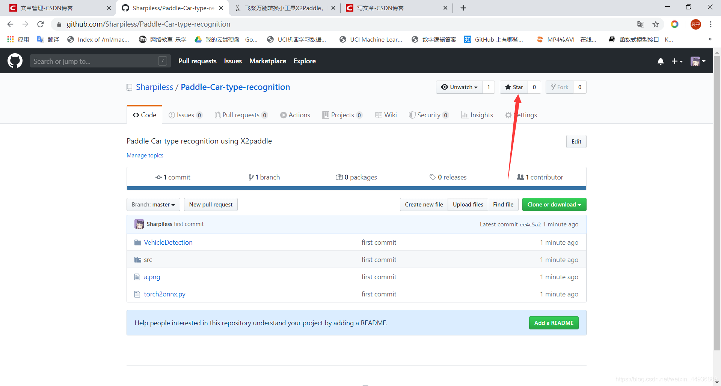The image size is (721, 386).
Task: View 0 packages
Action: click(356, 177)
